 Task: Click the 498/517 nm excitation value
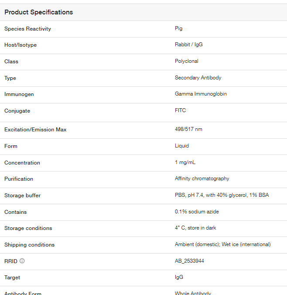pos(188,129)
